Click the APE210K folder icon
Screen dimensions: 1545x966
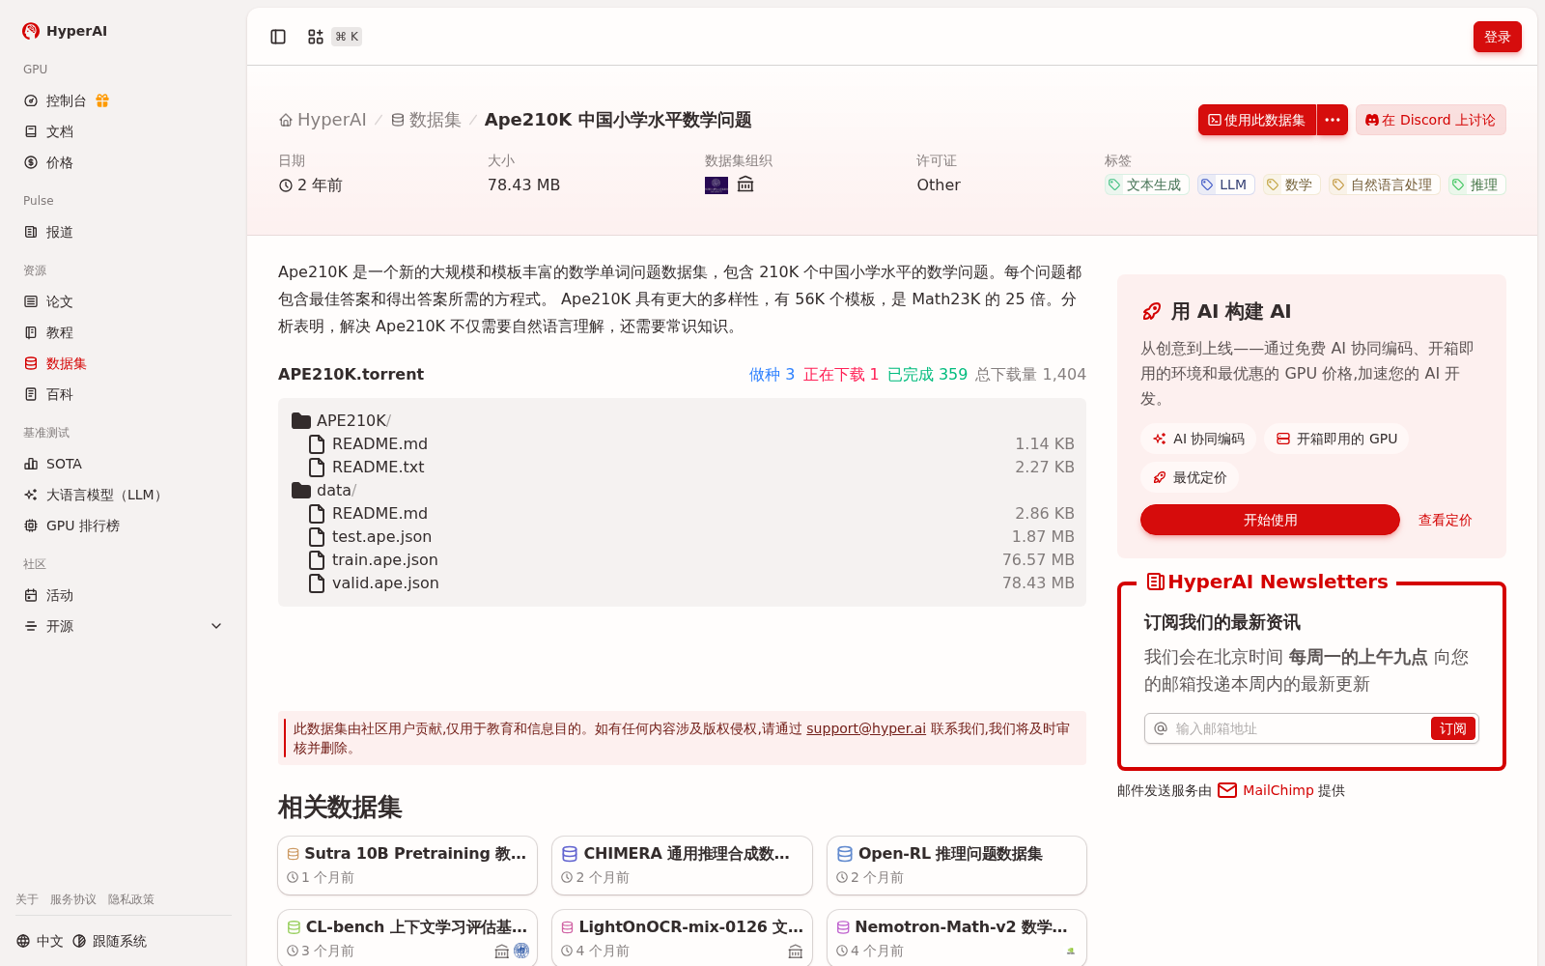click(301, 421)
